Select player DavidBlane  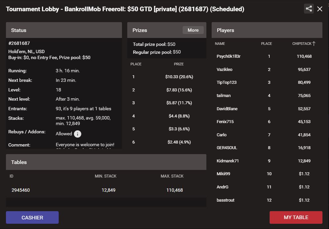click(227, 109)
